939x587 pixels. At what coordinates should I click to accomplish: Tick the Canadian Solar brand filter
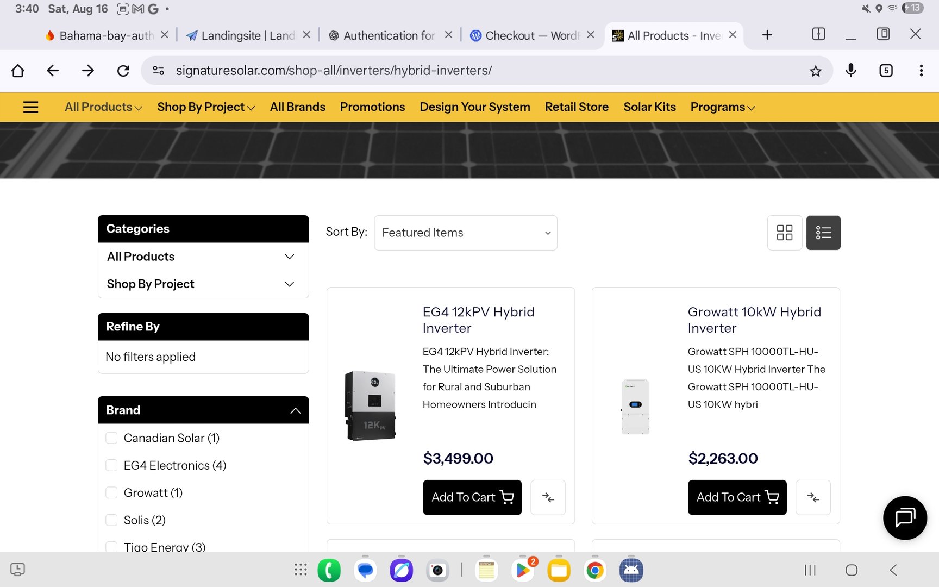(111, 438)
